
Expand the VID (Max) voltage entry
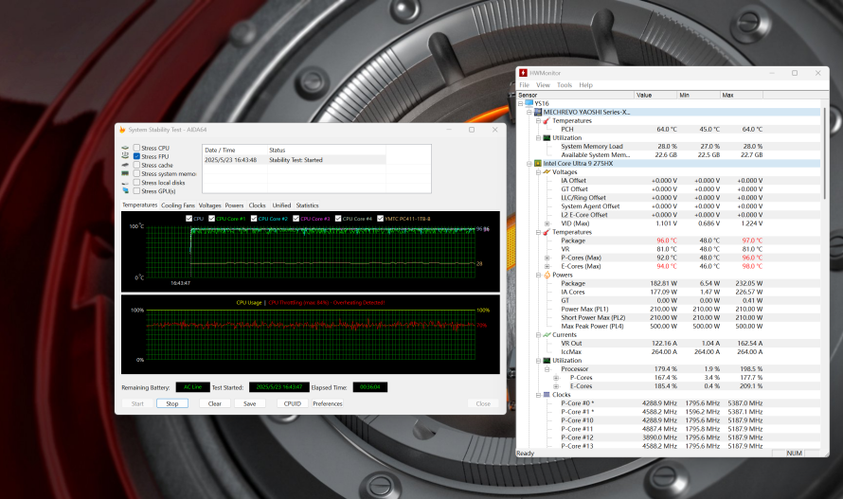[x=547, y=223]
